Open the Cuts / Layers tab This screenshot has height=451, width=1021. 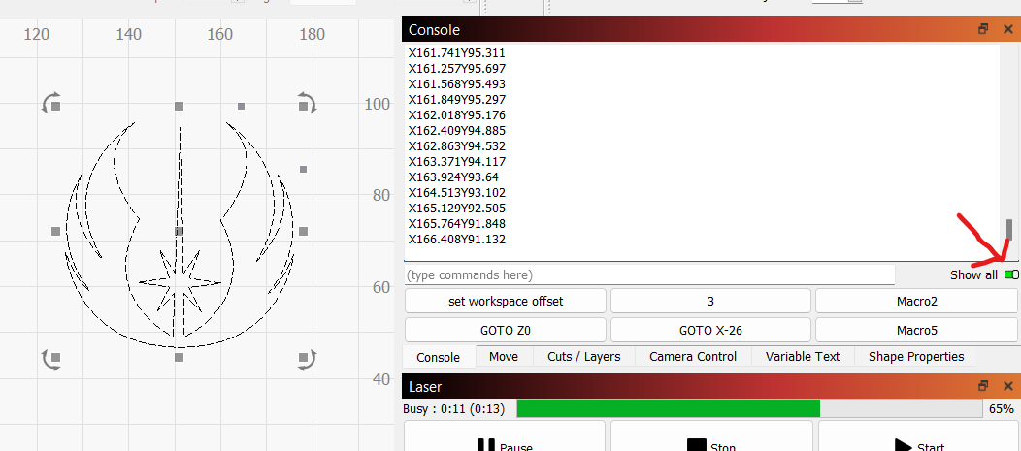tap(583, 357)
